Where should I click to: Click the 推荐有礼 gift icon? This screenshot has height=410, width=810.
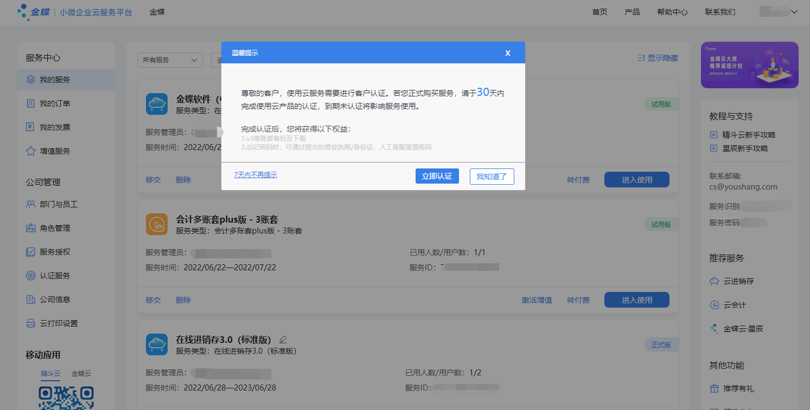pyautogui.click(x=715, y=388)
